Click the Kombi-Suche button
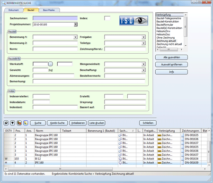Viewport: 213px width, 183px height. tap(57, 123)
